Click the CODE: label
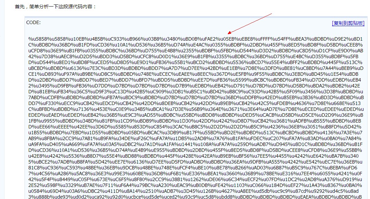Screen dimensions: 370x199 point(33,23)
